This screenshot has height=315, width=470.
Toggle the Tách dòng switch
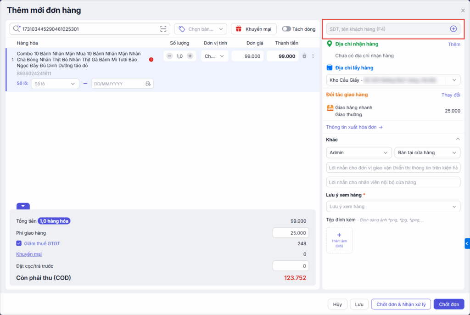tap(286, 29)
